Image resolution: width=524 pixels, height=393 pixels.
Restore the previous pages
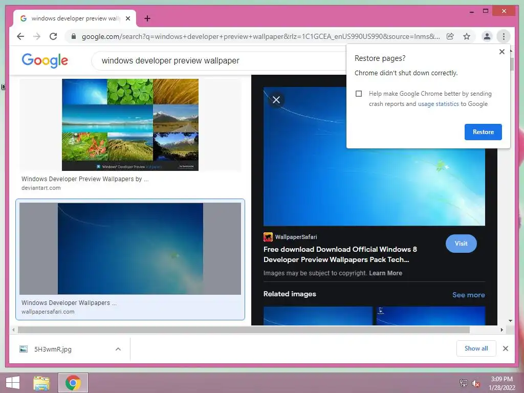[483, 132]
